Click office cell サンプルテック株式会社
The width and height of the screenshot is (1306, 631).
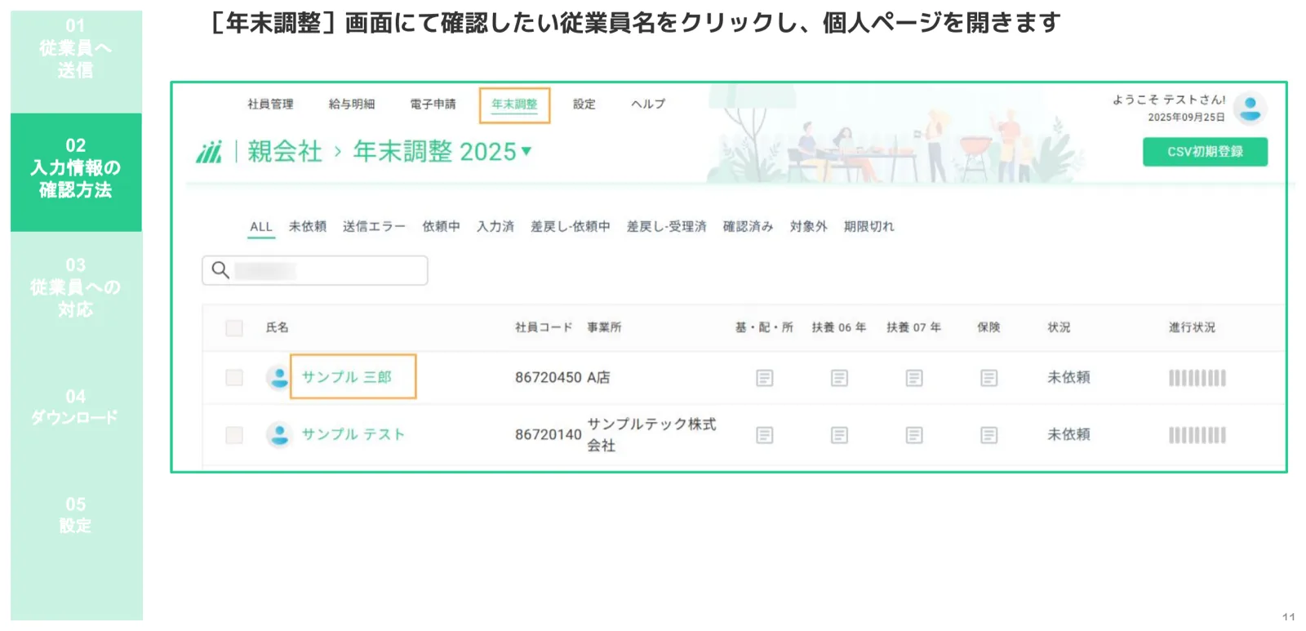pyautogui.click(x=651, y=434)
